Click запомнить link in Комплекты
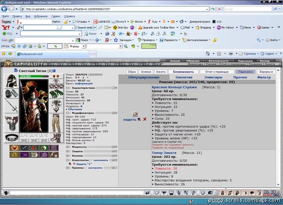Image resolution: width=283 pixels, height=205 pixels. [x=101, y=160]
